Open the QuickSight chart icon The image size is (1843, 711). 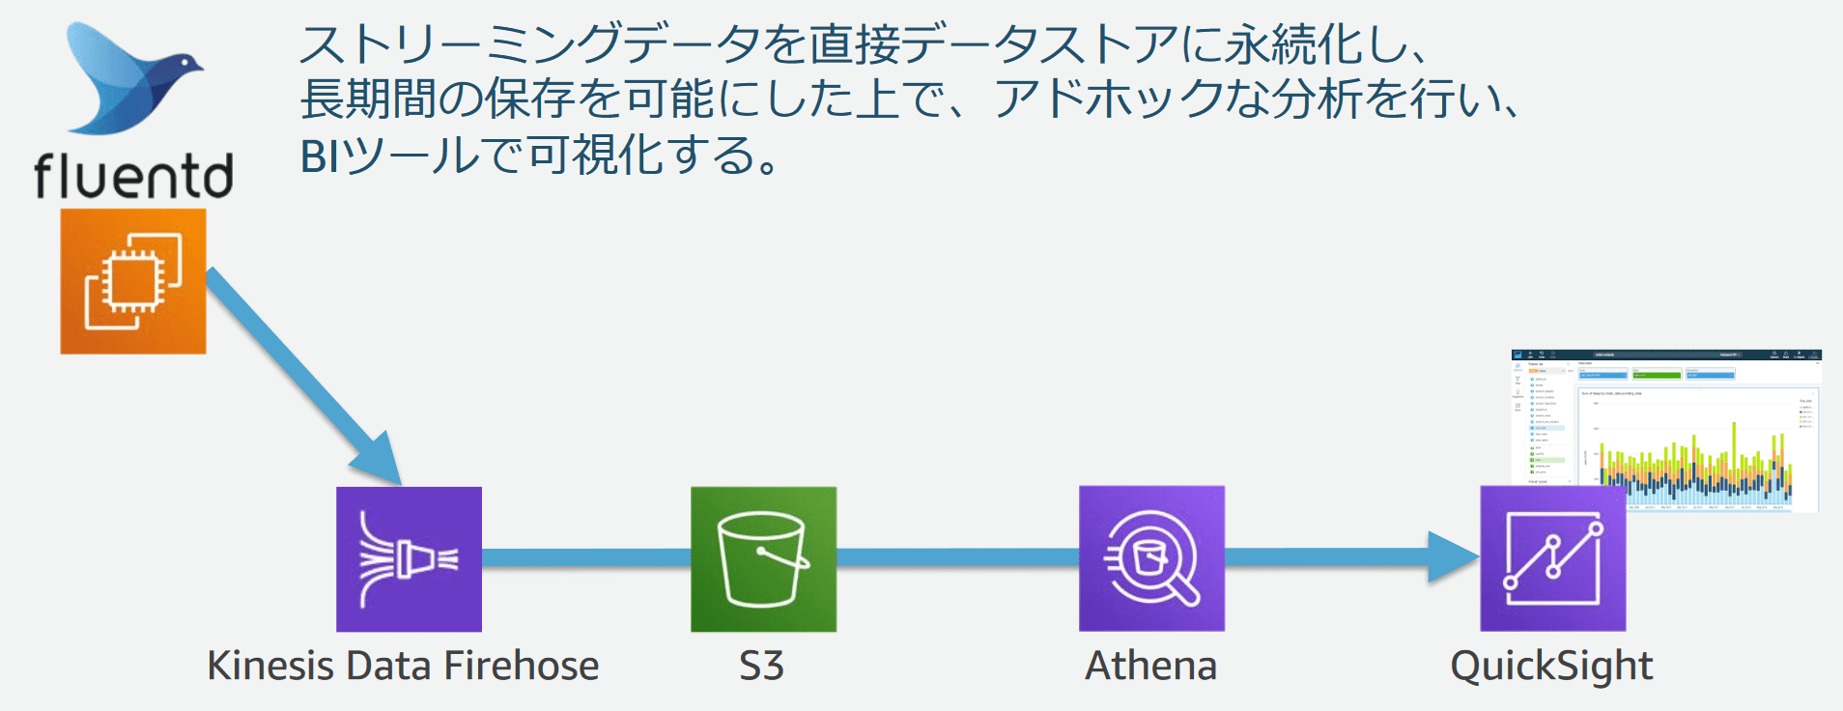click(x=1553, y=559)
